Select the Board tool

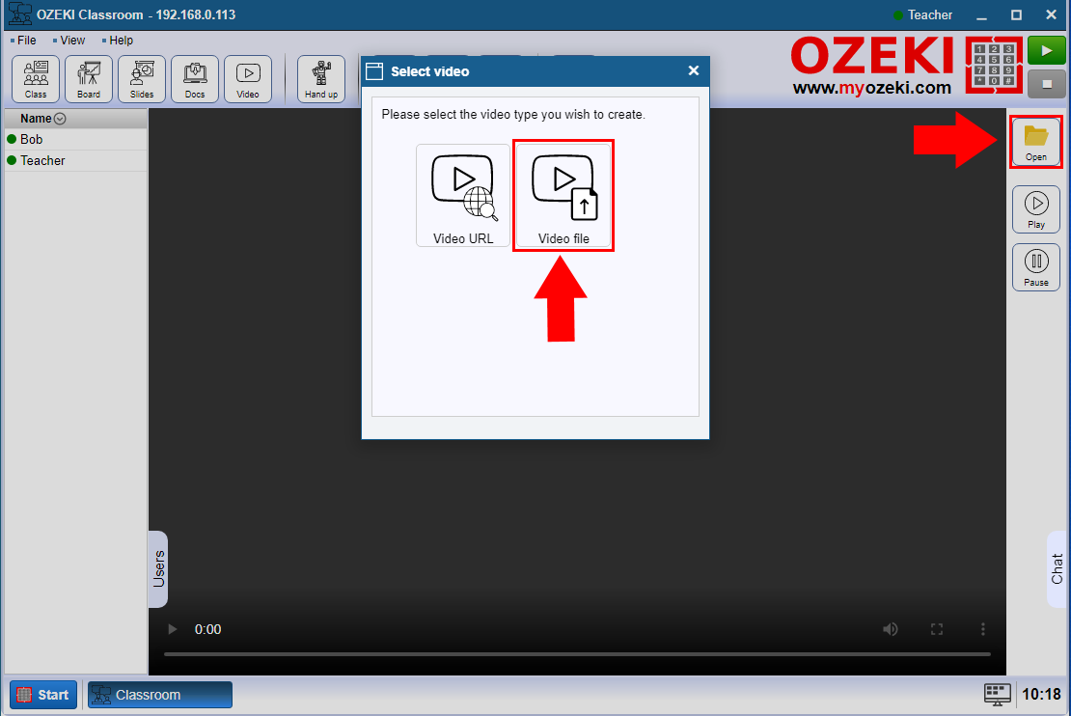[x=88, y=79]
